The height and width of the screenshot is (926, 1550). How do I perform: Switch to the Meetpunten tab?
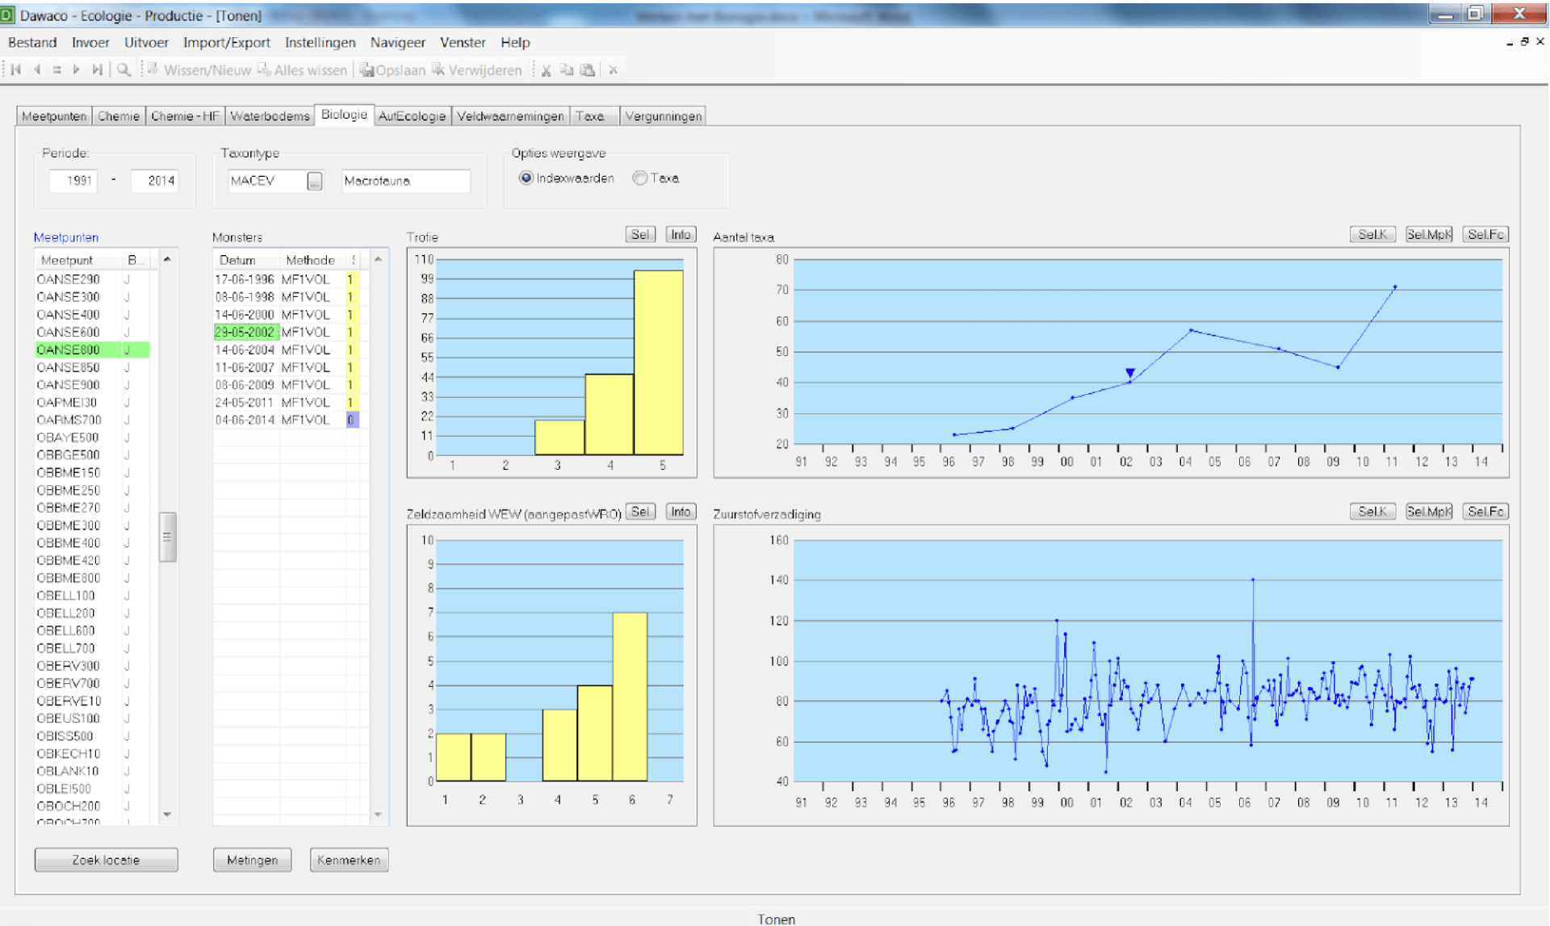coord(54,116)
